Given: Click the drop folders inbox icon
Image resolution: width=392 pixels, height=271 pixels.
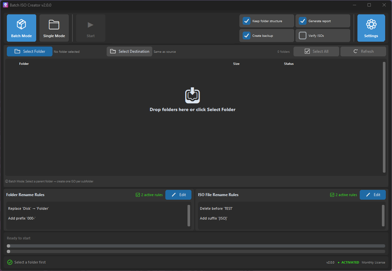Looking at the screenshot, I should [x=192, y=95].
